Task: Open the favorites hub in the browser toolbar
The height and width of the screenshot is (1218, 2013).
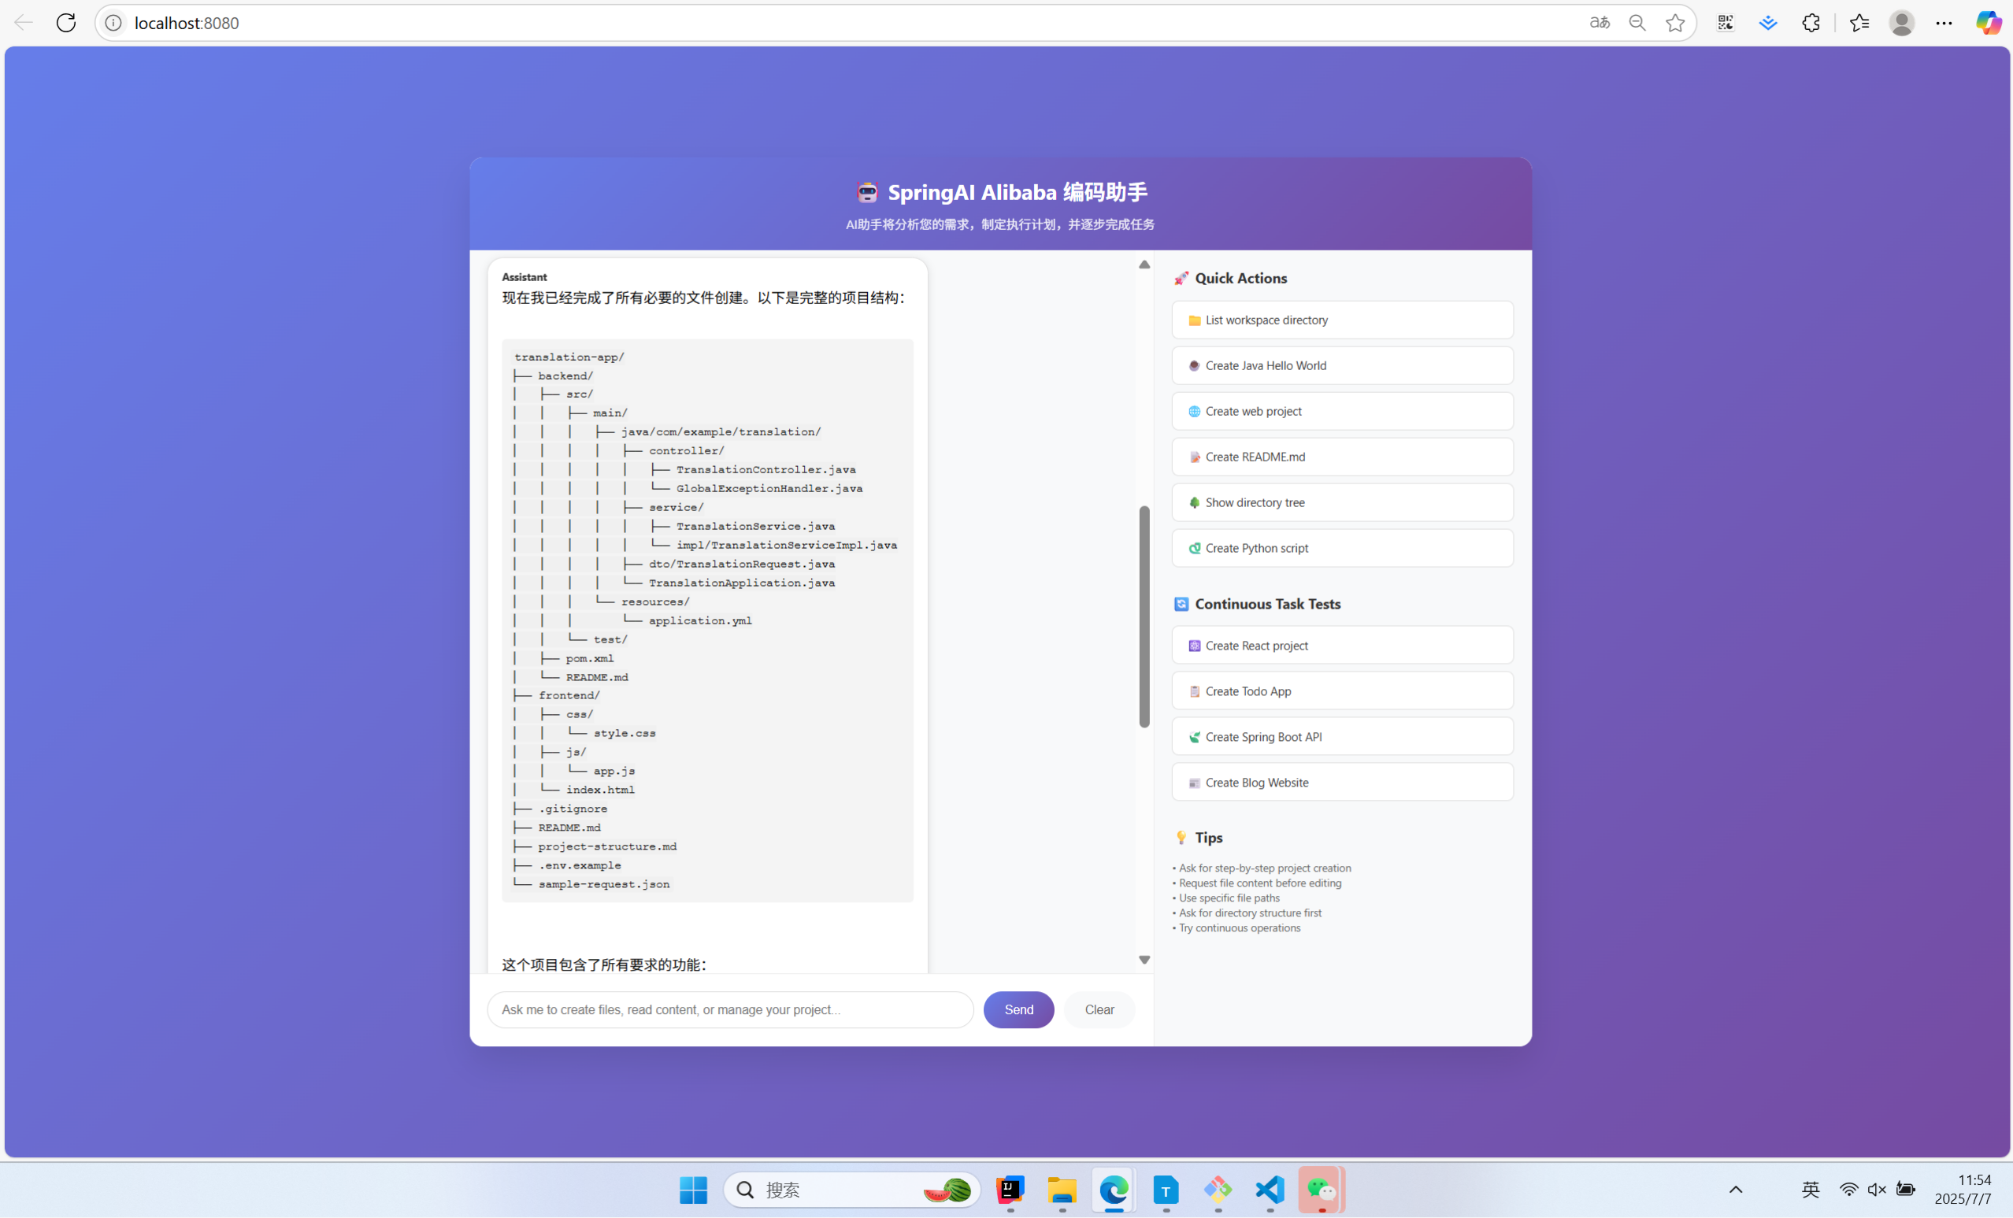Action: [x=1859, y=22]
